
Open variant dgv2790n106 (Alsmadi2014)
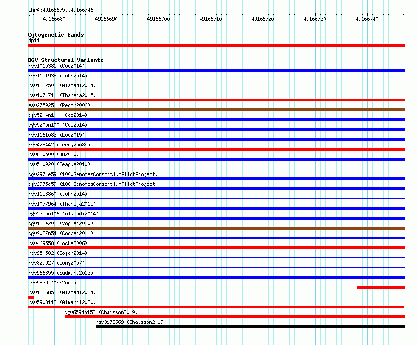point(63,214)
